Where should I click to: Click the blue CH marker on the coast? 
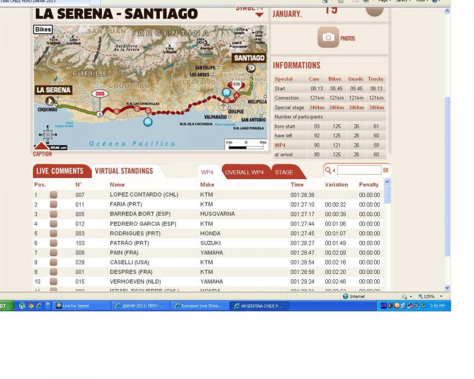tap(148, 122)
